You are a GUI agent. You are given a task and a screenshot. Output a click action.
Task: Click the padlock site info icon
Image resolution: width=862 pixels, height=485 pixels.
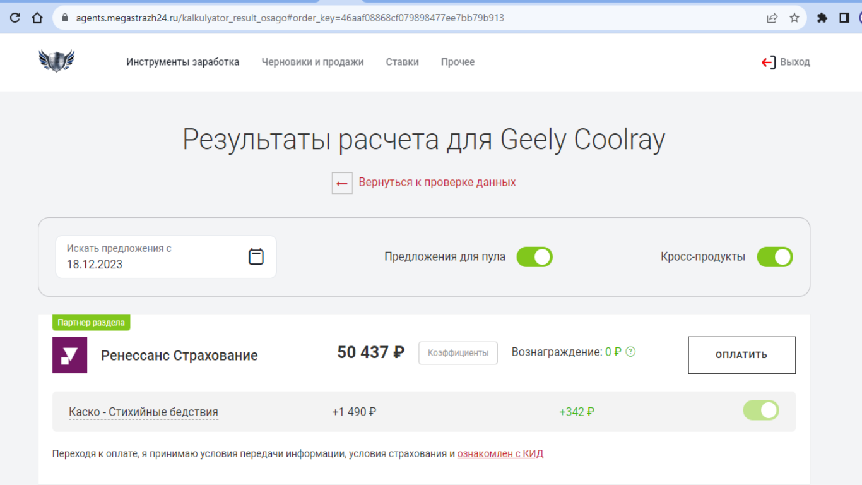pyautogui.click(x=64, y=18)
